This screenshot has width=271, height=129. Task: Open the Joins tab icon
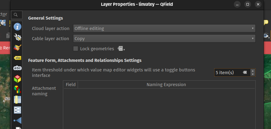coord(17,120)
